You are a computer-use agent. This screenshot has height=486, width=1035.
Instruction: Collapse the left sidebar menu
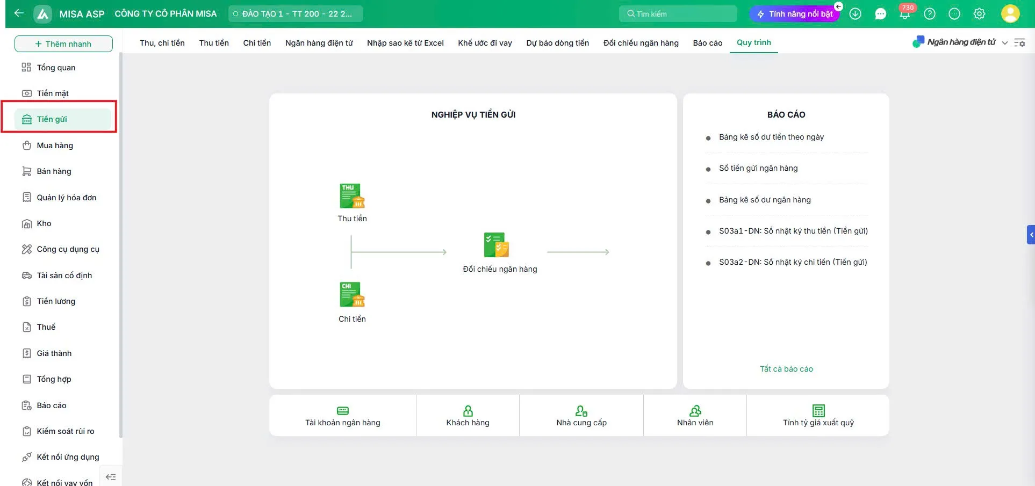111,477
